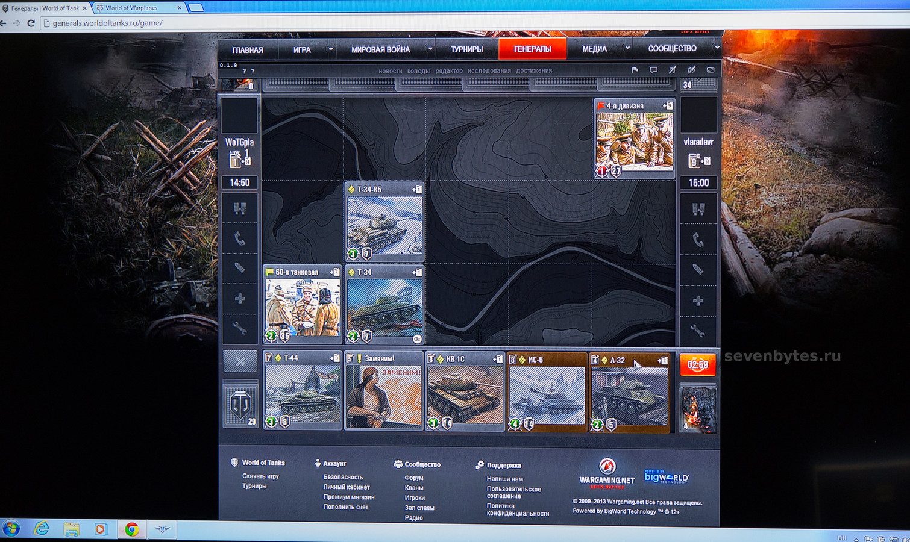
Task: Select the ИС-6 card in hand
Action: [547, 392]
